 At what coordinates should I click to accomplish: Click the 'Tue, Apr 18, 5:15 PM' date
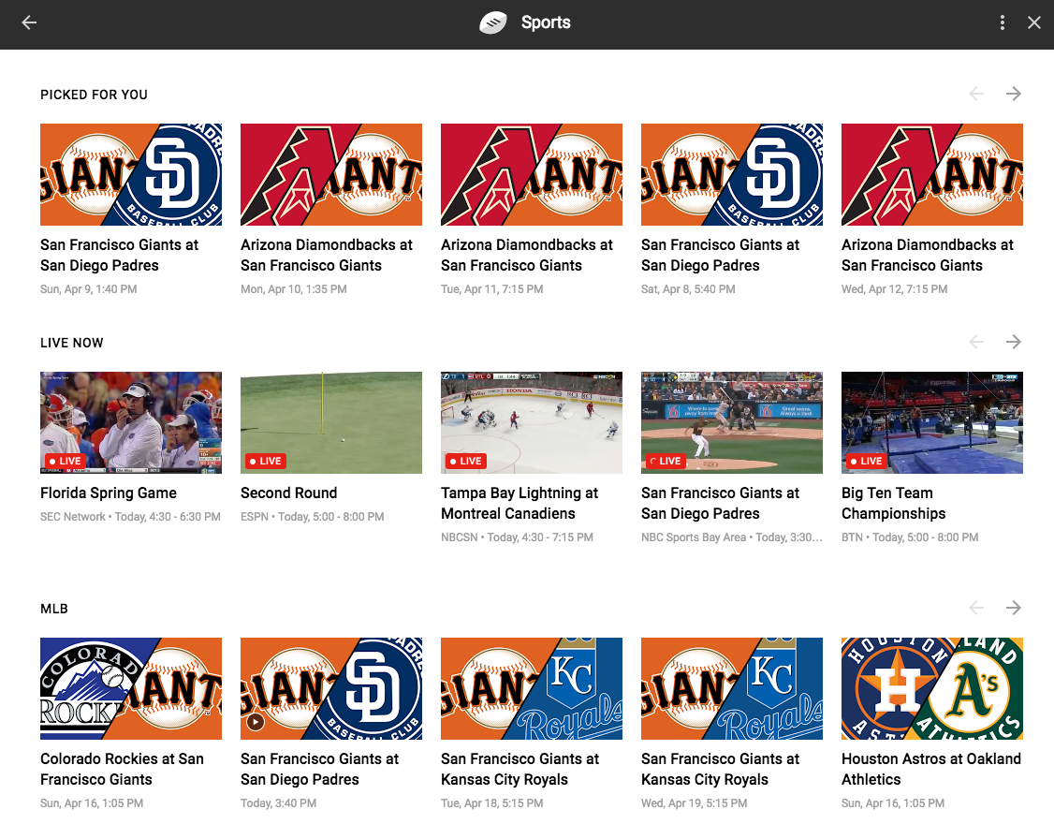pyautogui.click(x=492, y=803)
